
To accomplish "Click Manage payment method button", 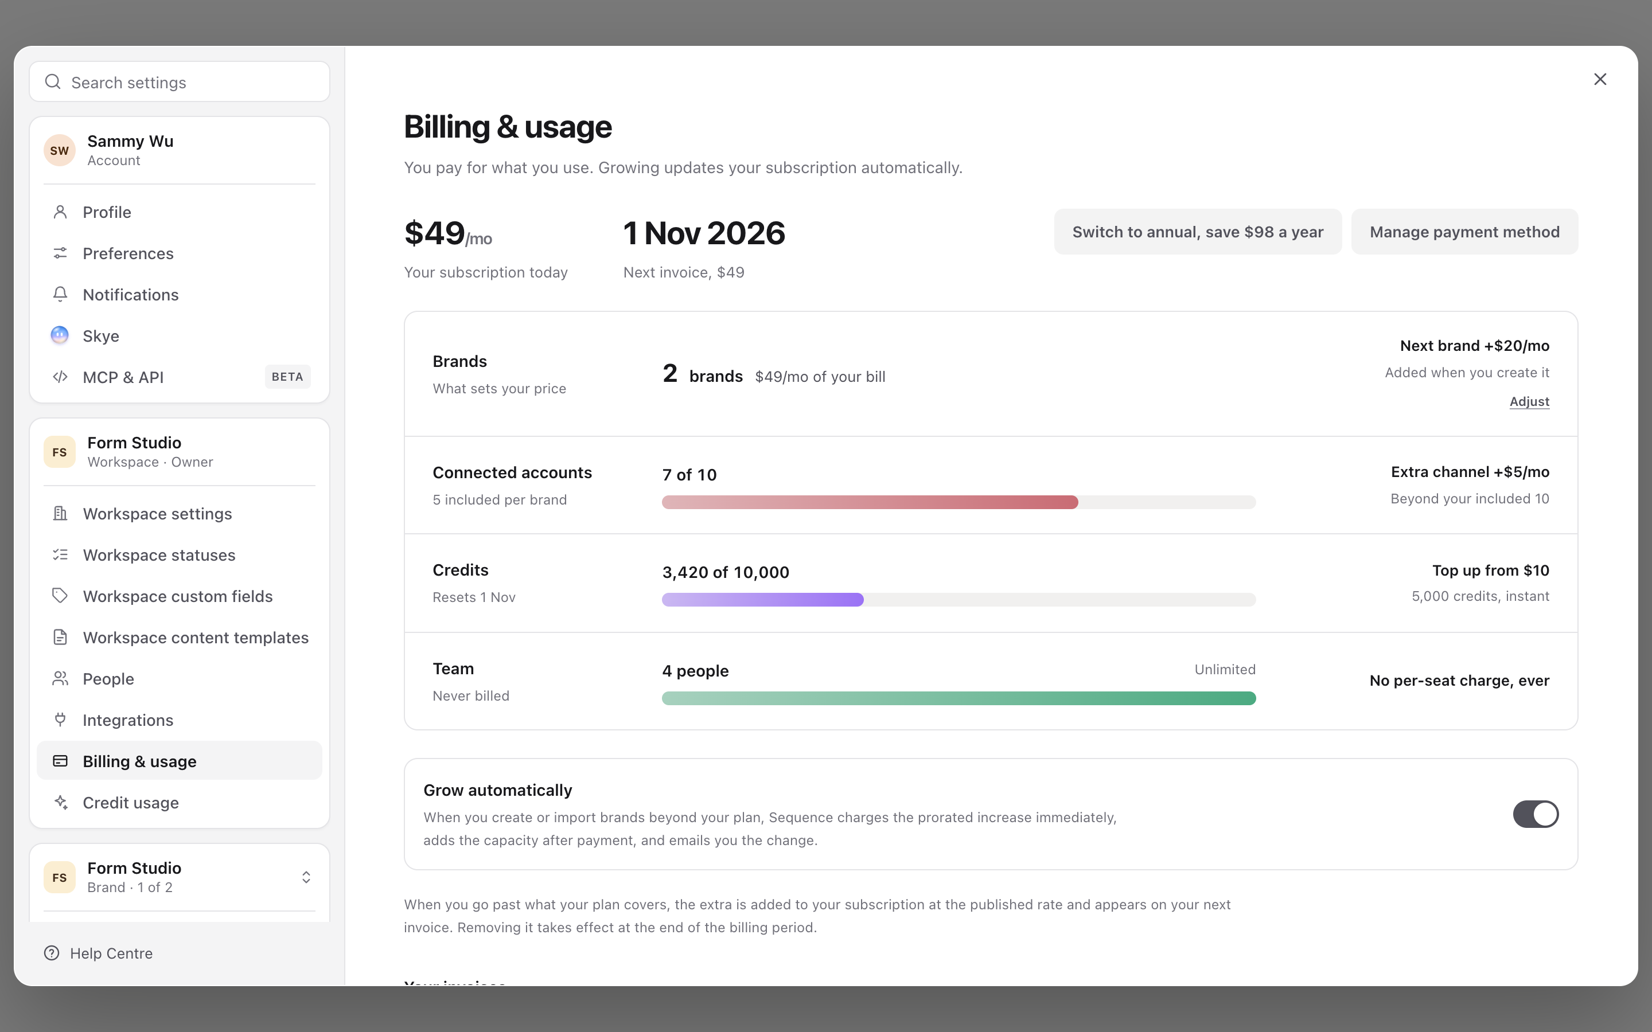I will click(x=1464, y=232).
